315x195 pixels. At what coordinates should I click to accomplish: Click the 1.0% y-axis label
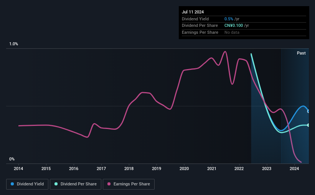coord(14,44)
